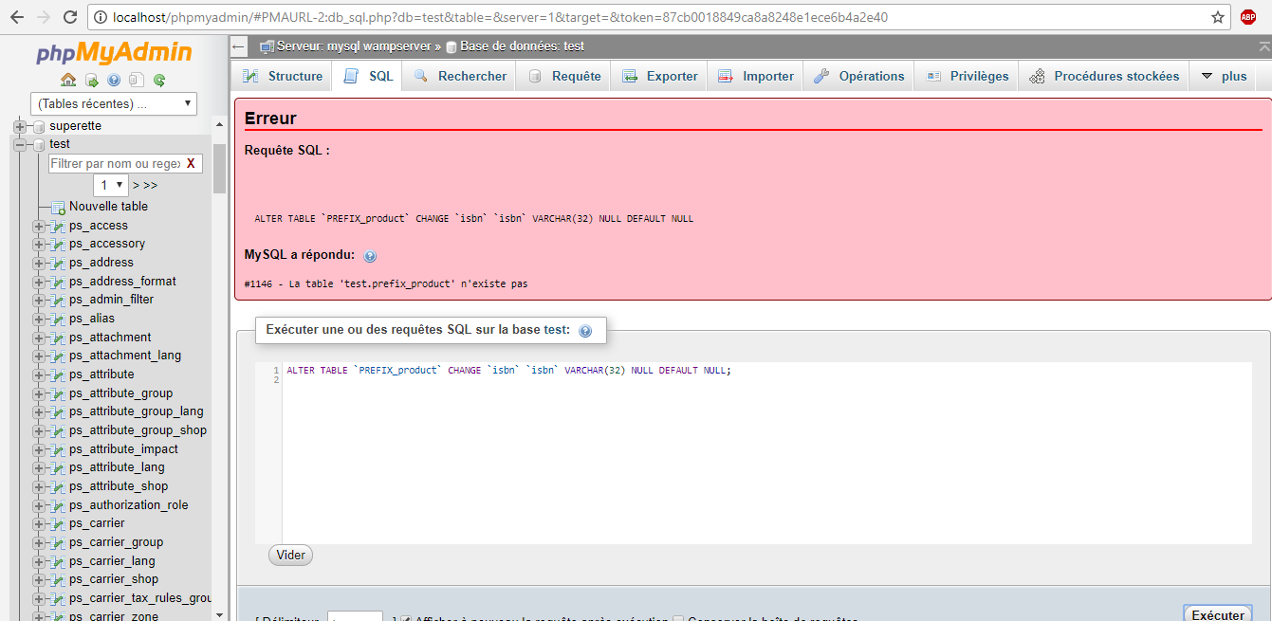
Task: Click the server icon in breadcrumb
Action: click(267, 46)
